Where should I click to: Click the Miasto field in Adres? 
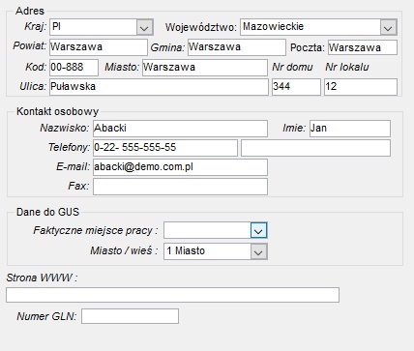pos(205,68)
